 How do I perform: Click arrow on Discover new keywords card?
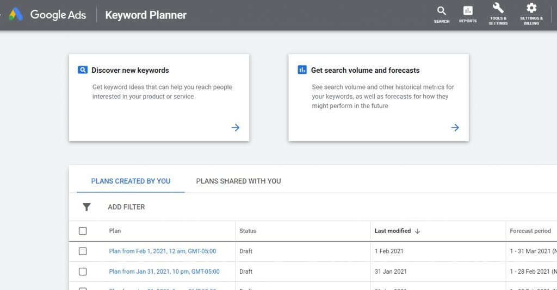coord(236,128)
